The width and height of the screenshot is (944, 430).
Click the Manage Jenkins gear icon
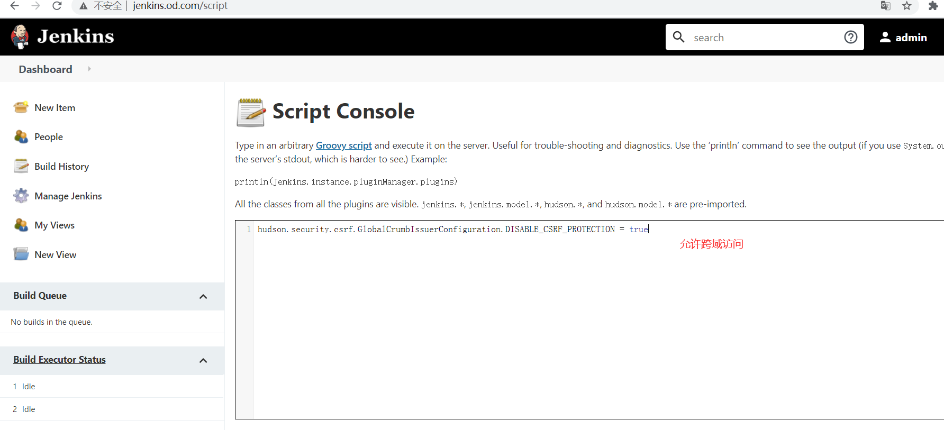coord(21,196)
